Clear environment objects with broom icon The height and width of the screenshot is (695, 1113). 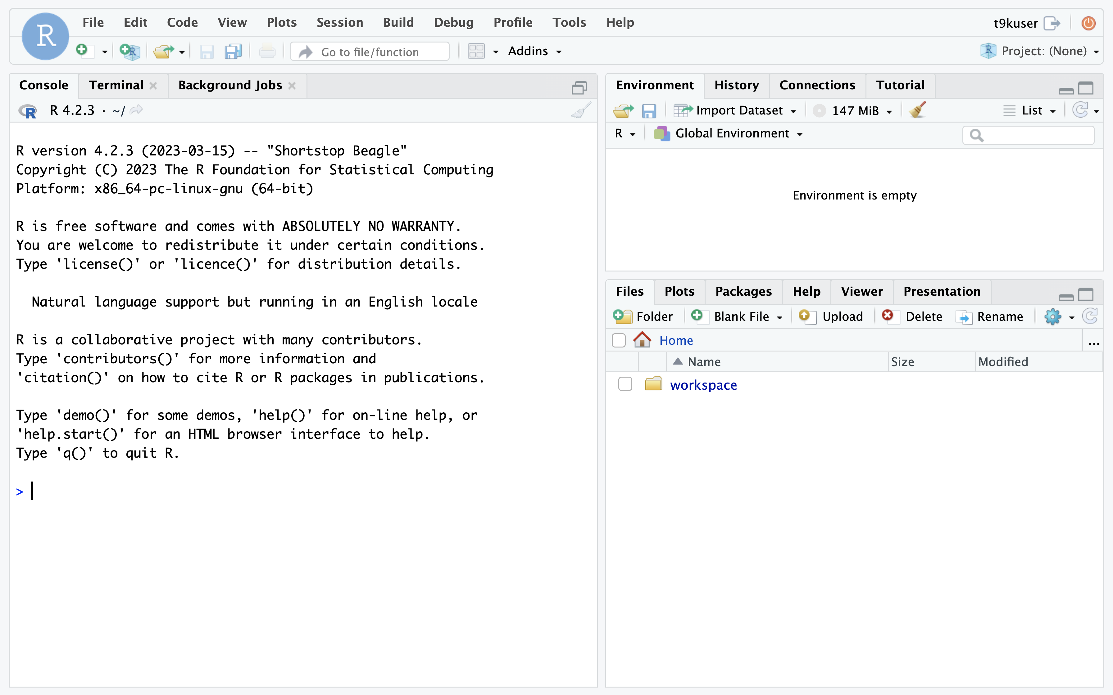918,110
